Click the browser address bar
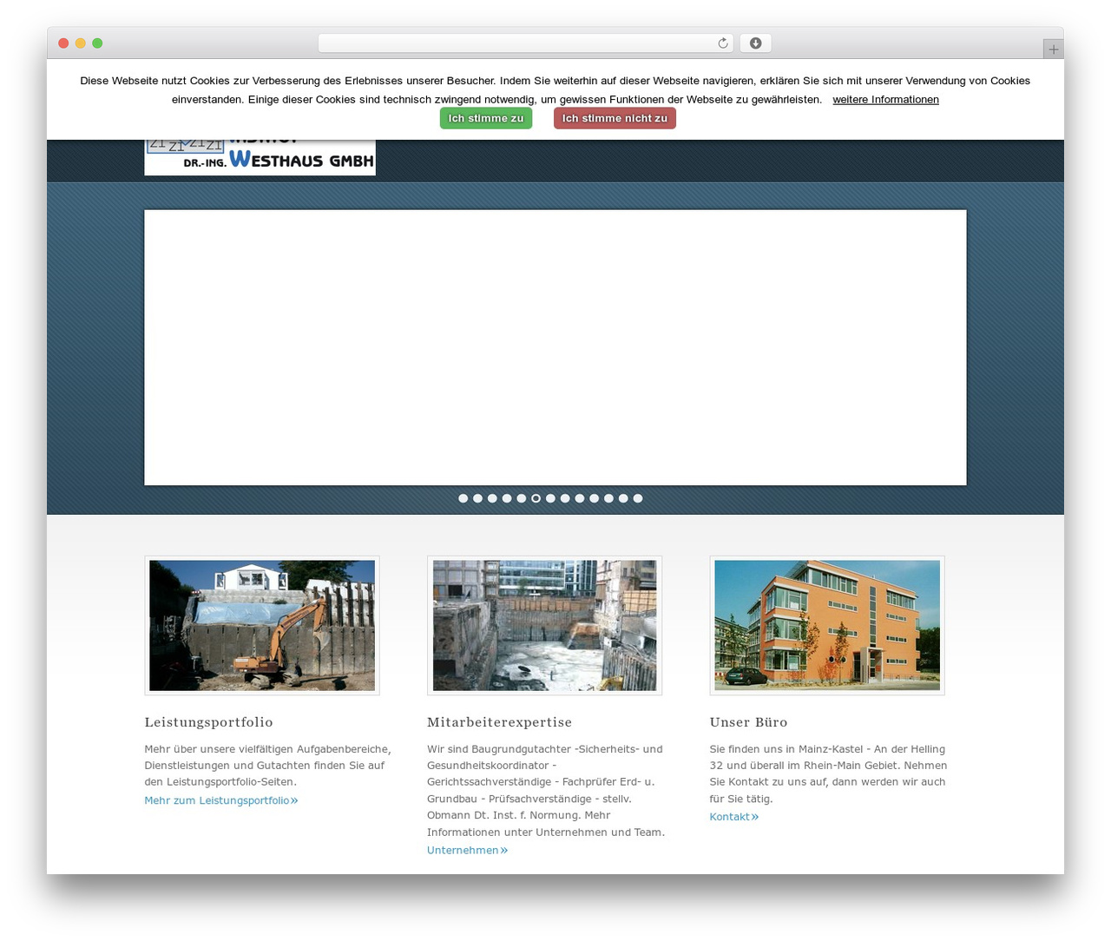 [x=525, y=43]
